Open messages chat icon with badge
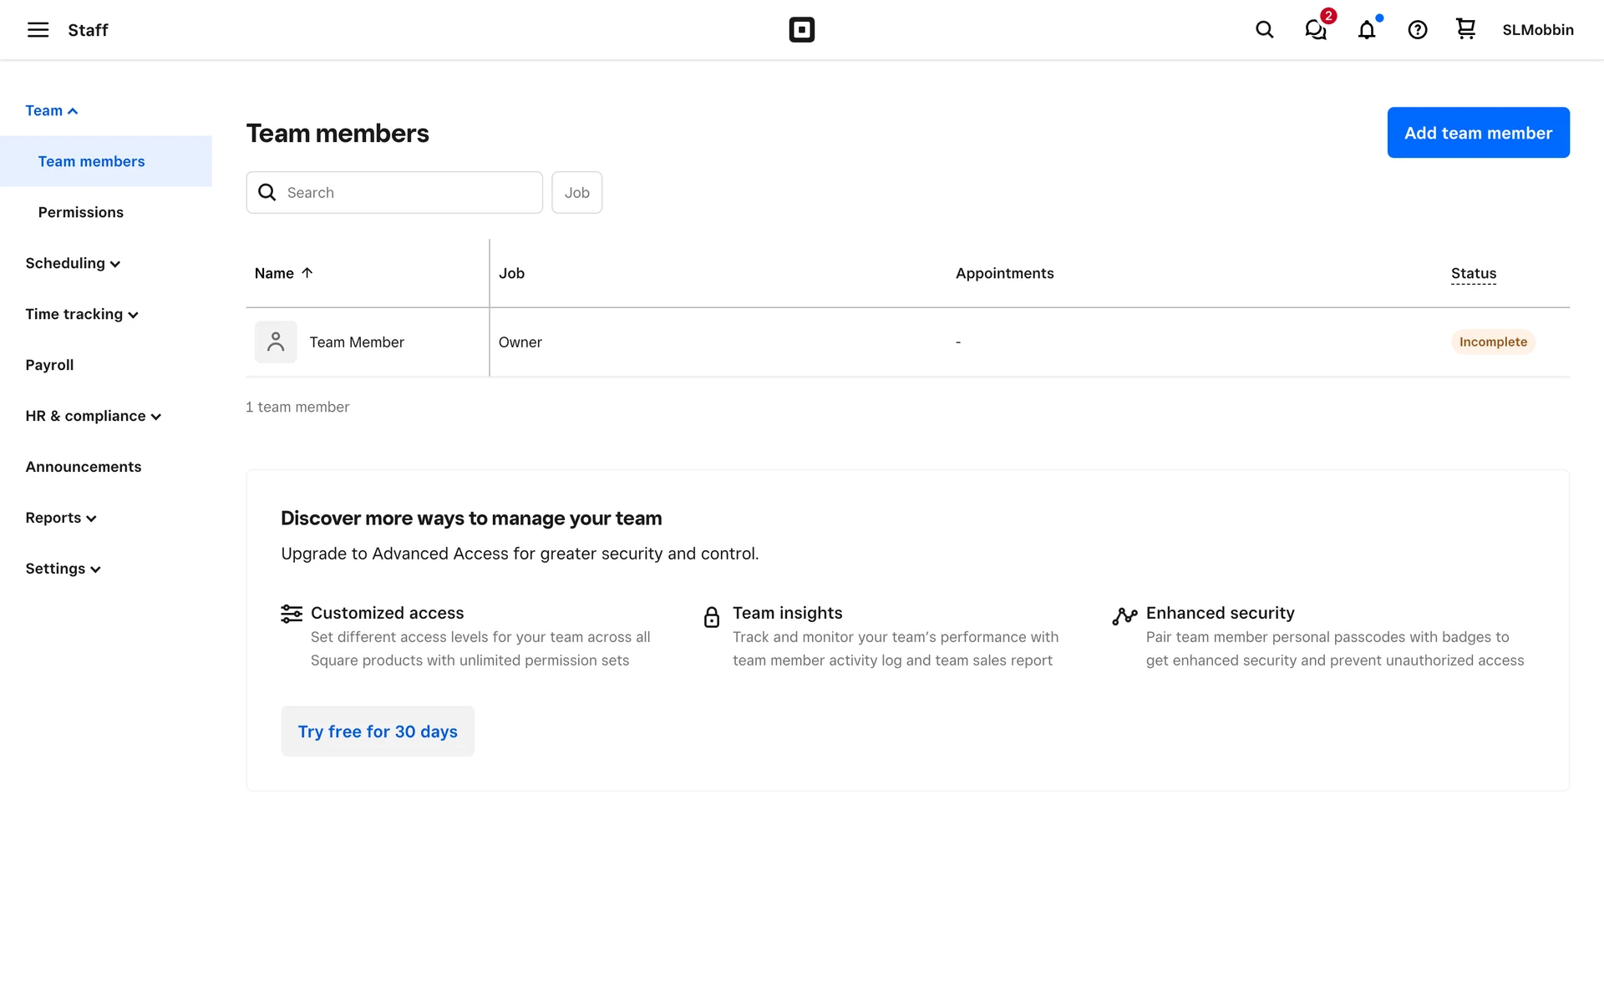Image resolution: width=1604 pixels, height=1002 pixels. [1316, 30]
